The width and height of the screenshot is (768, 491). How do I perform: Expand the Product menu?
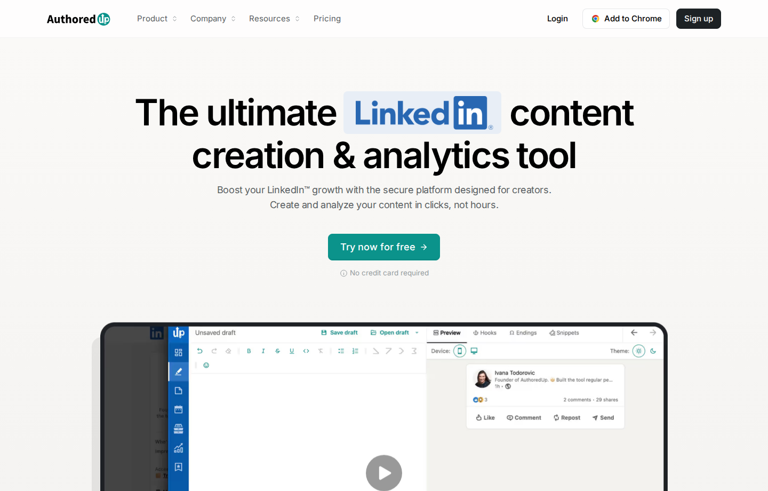pyautogui.click(x=157, y=19)
